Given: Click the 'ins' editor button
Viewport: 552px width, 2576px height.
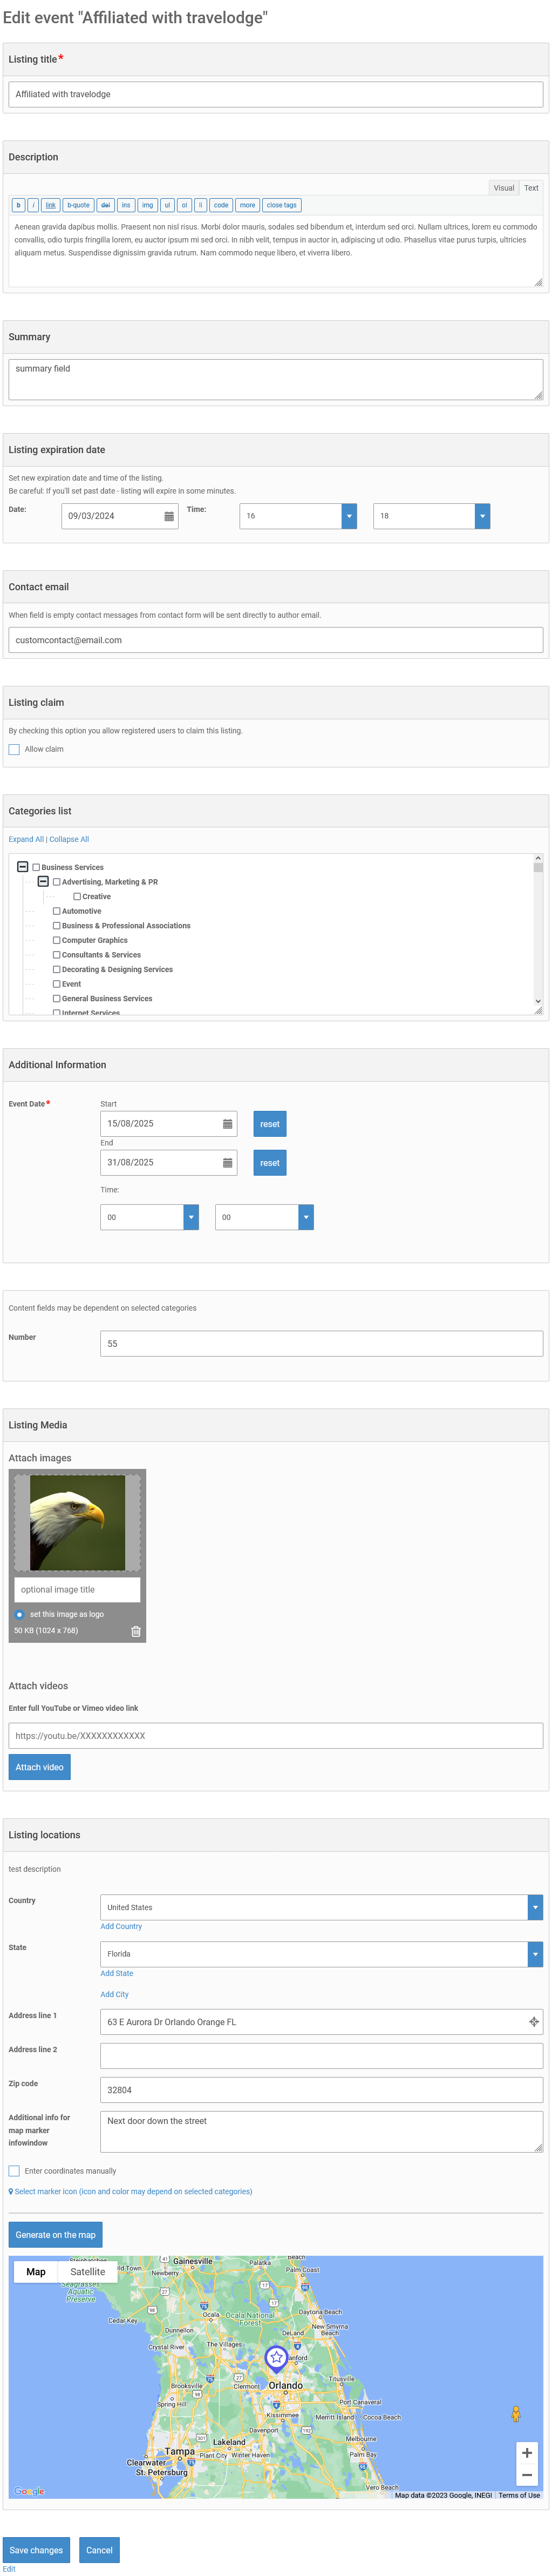Looking at the screenshot, I should click(126, 205).
